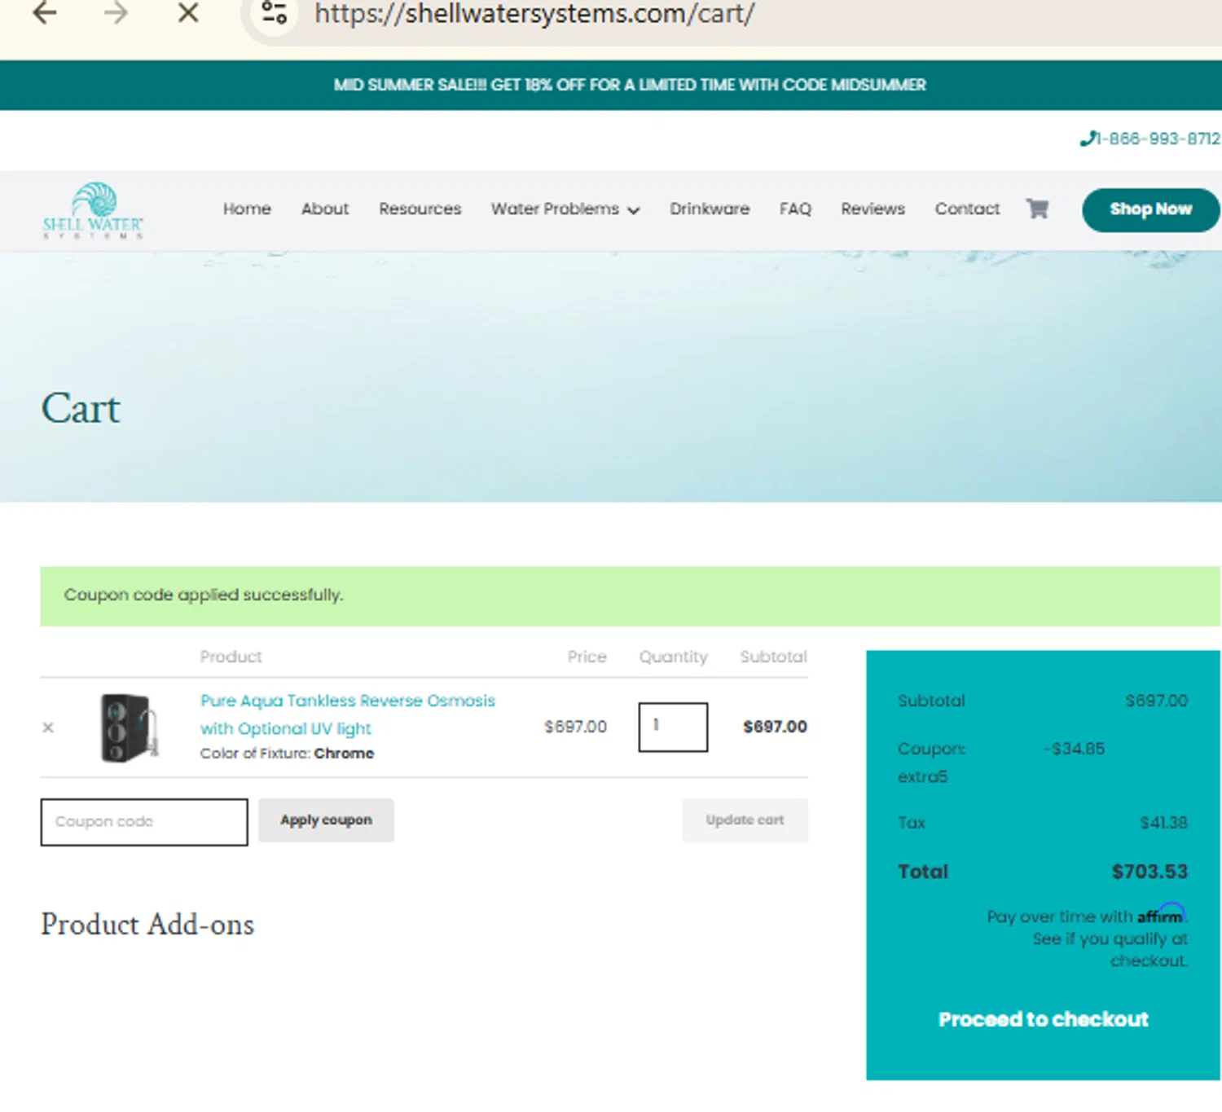This screenshot has height=1112, width=1222.
Task: Click the Coupon code input field
Action: [x=144, y=822]
